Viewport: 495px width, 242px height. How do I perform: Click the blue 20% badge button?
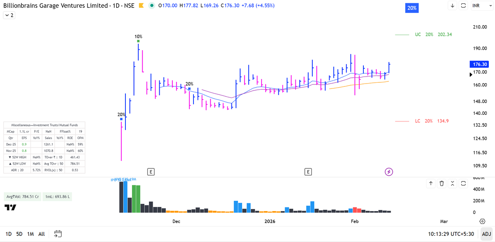(412, 8)
